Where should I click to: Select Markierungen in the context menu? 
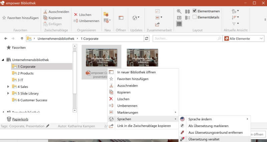(x=127, y=112)
